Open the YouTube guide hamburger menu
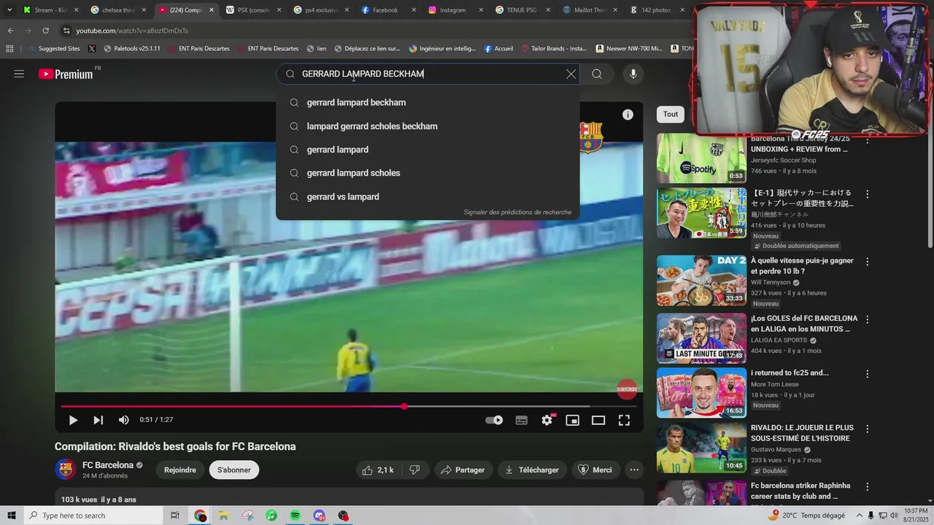This screenshot has height=525, width=934. pos(19,74)
